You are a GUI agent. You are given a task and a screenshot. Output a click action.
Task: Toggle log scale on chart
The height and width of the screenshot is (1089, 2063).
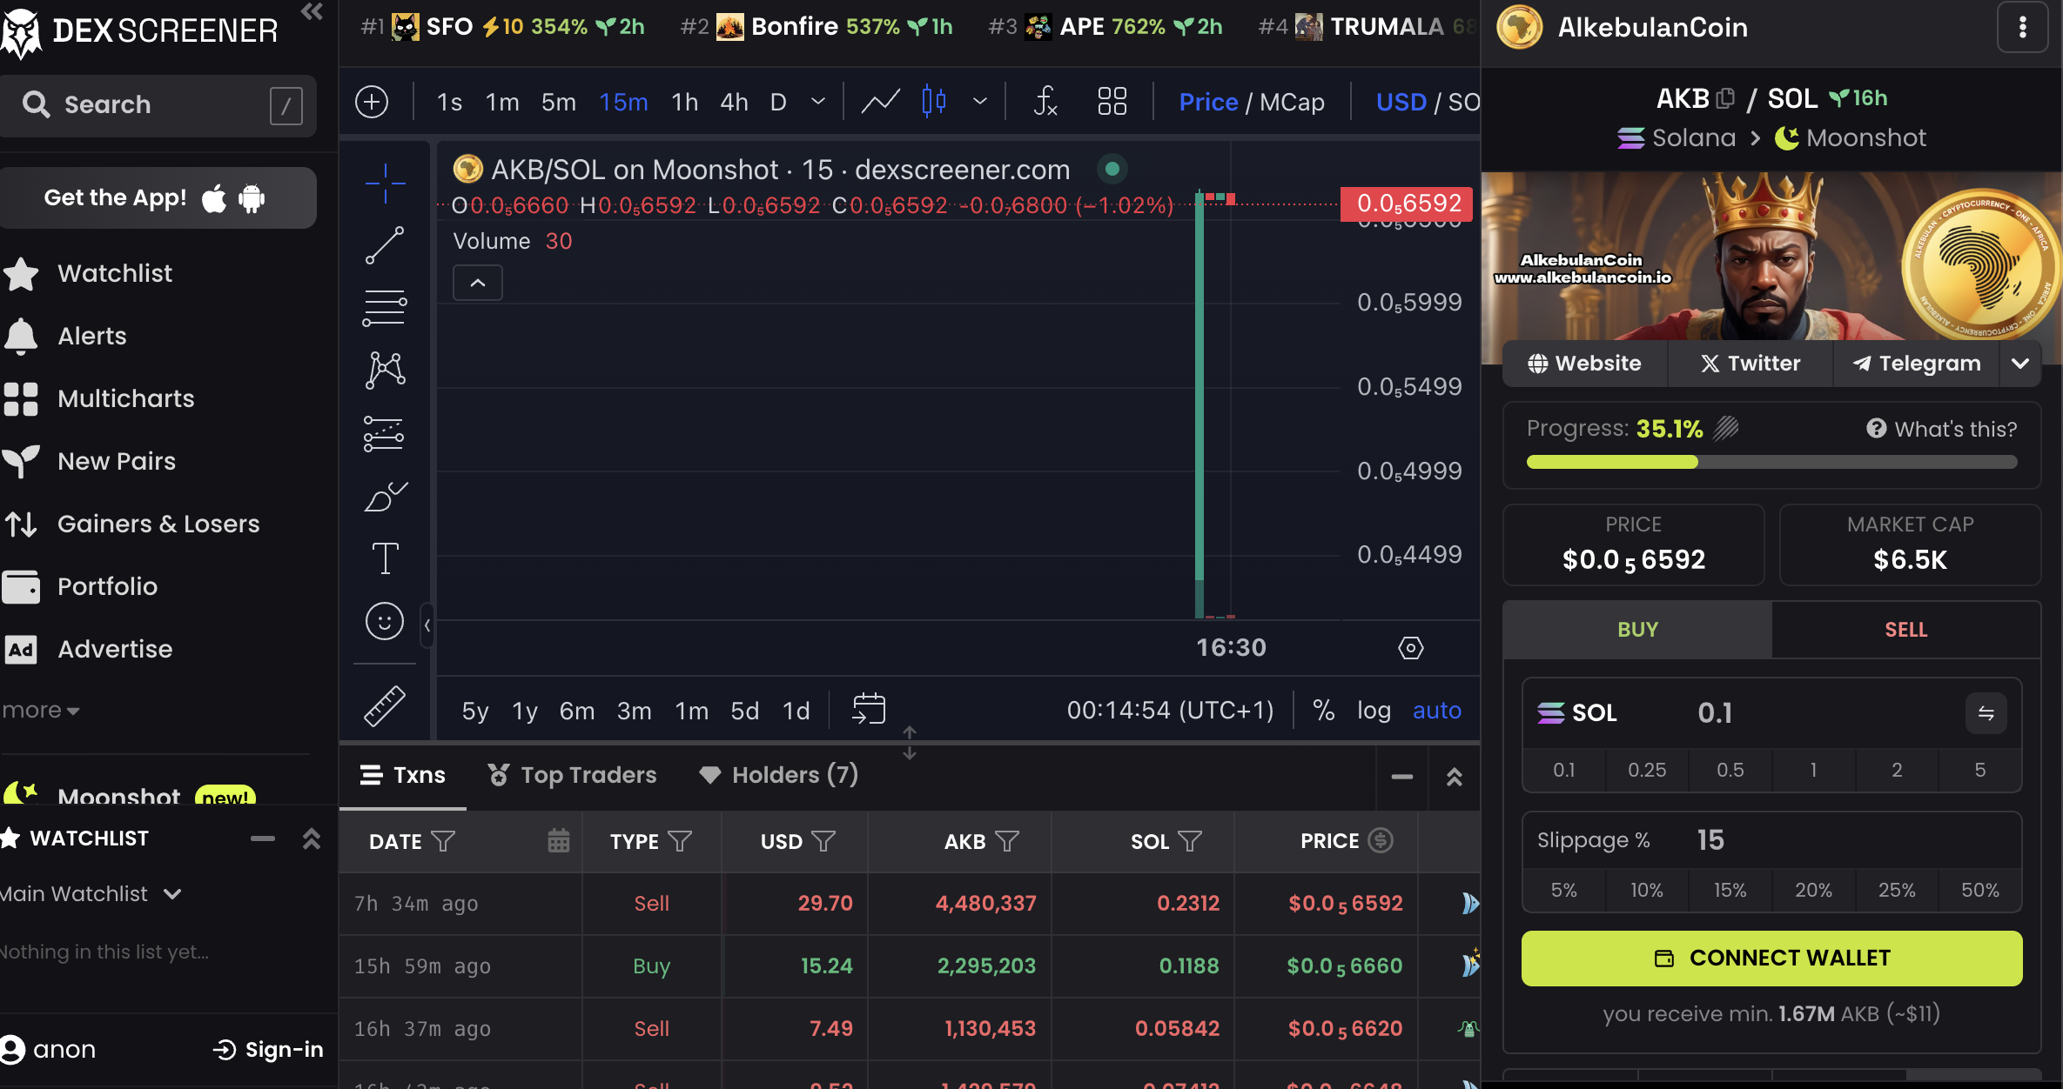(x=1374, y=711)
